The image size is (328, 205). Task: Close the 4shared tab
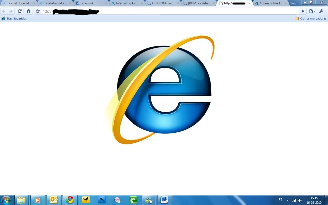pos(285,3)
